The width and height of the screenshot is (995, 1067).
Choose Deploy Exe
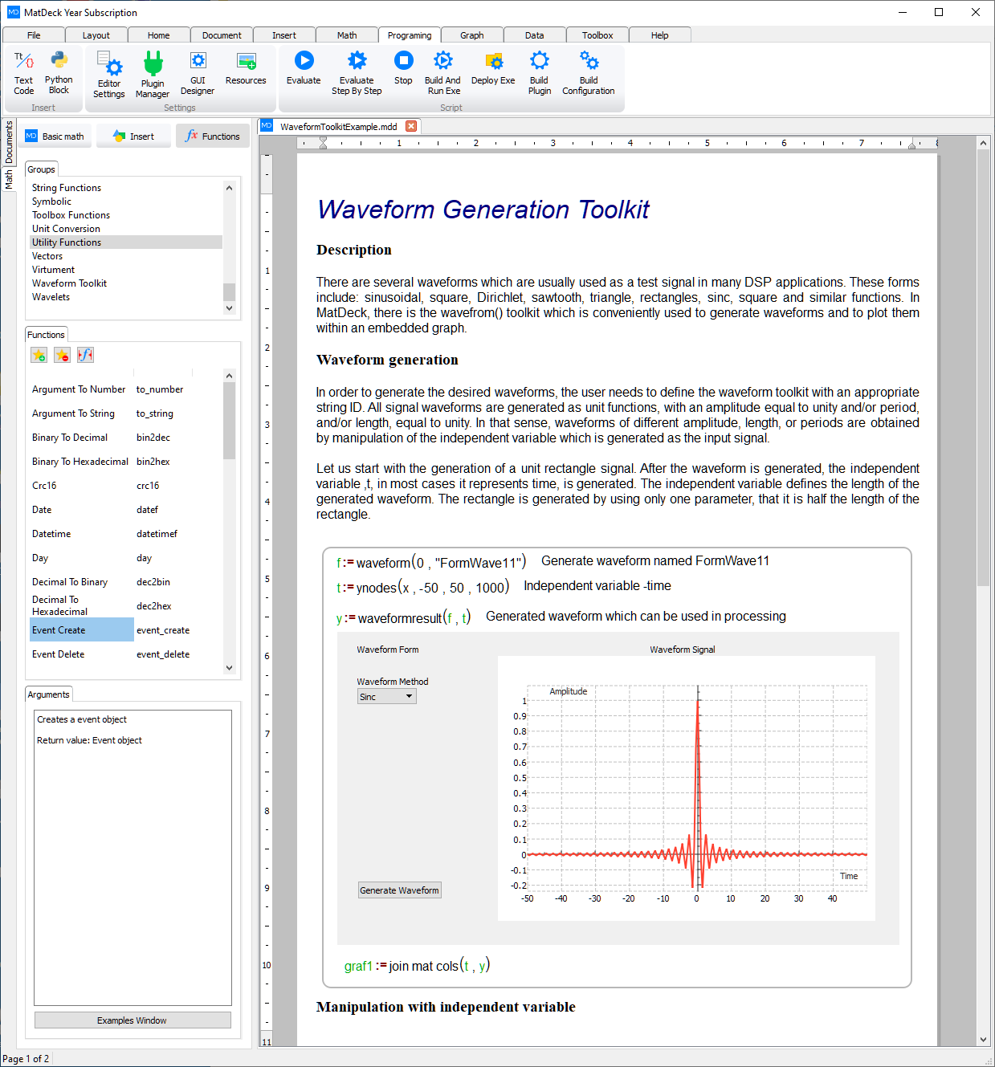pyautogui.click(x=493, y=69)
